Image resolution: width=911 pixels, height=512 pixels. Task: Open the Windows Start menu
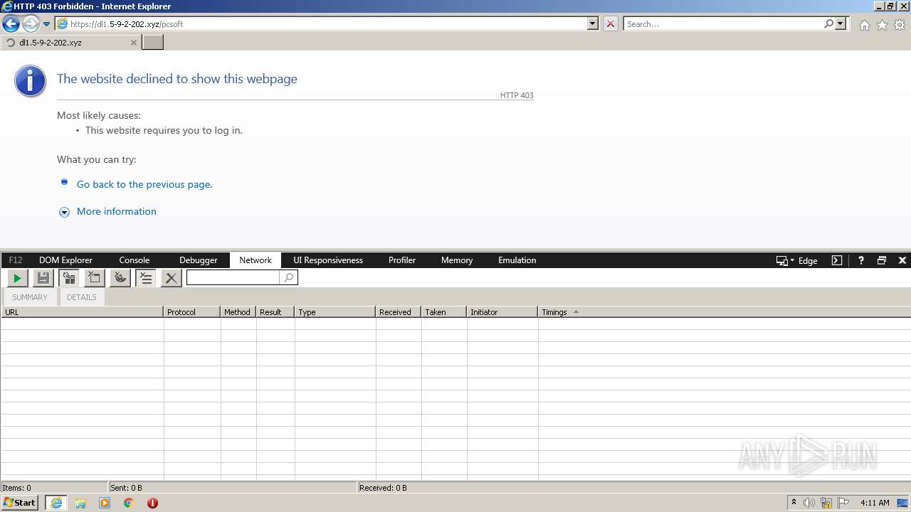20,503
